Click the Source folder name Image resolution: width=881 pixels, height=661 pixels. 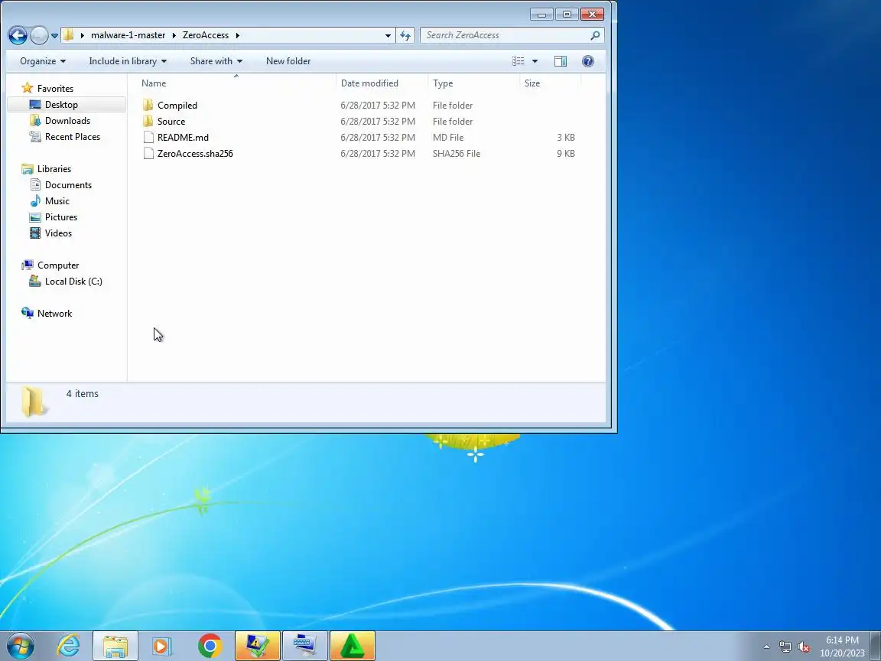pos(171,122)
